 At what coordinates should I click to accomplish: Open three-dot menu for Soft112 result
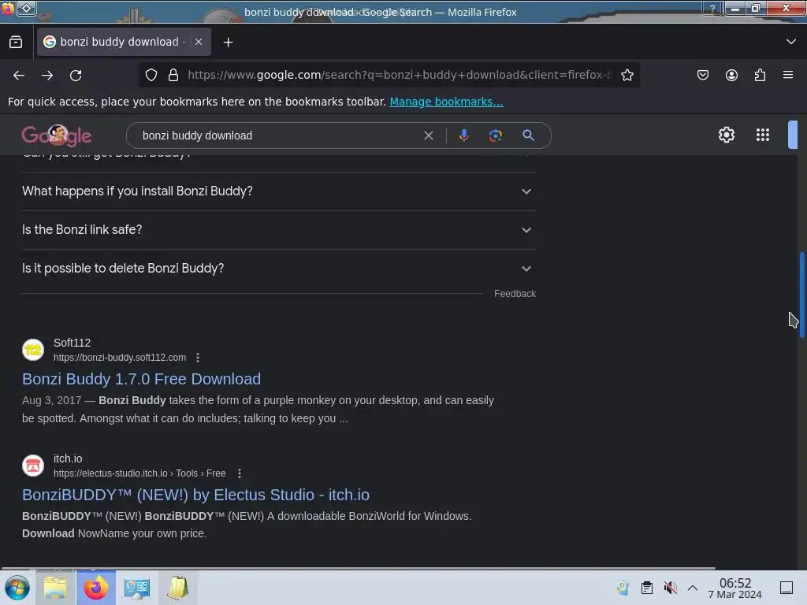198,358
